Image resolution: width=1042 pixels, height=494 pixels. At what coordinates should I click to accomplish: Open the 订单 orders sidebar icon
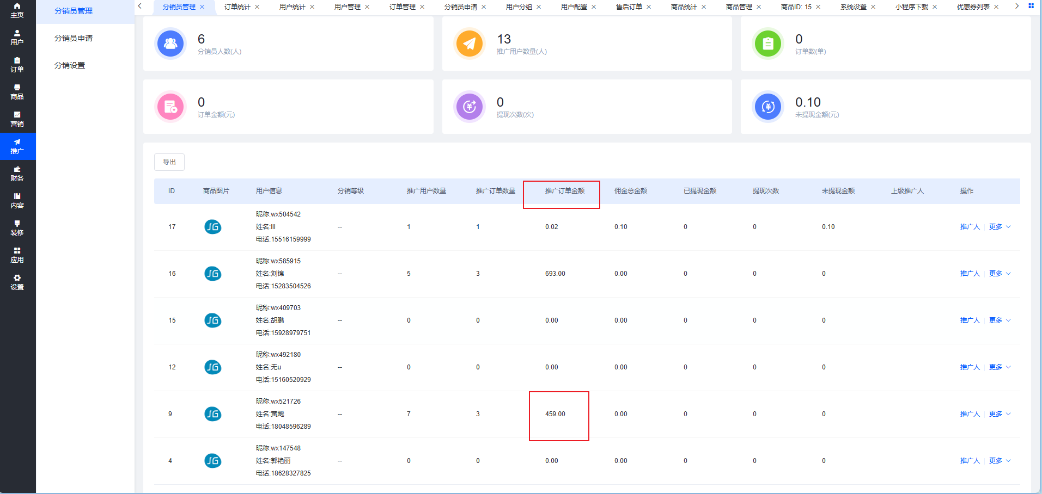[17, 64]
